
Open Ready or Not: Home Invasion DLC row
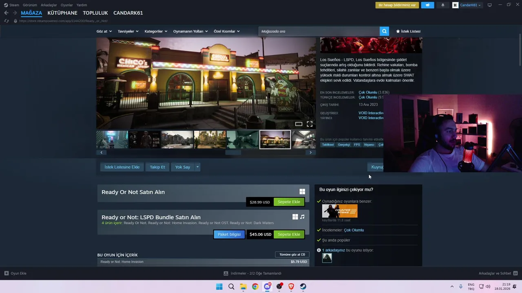coord(203,262)
